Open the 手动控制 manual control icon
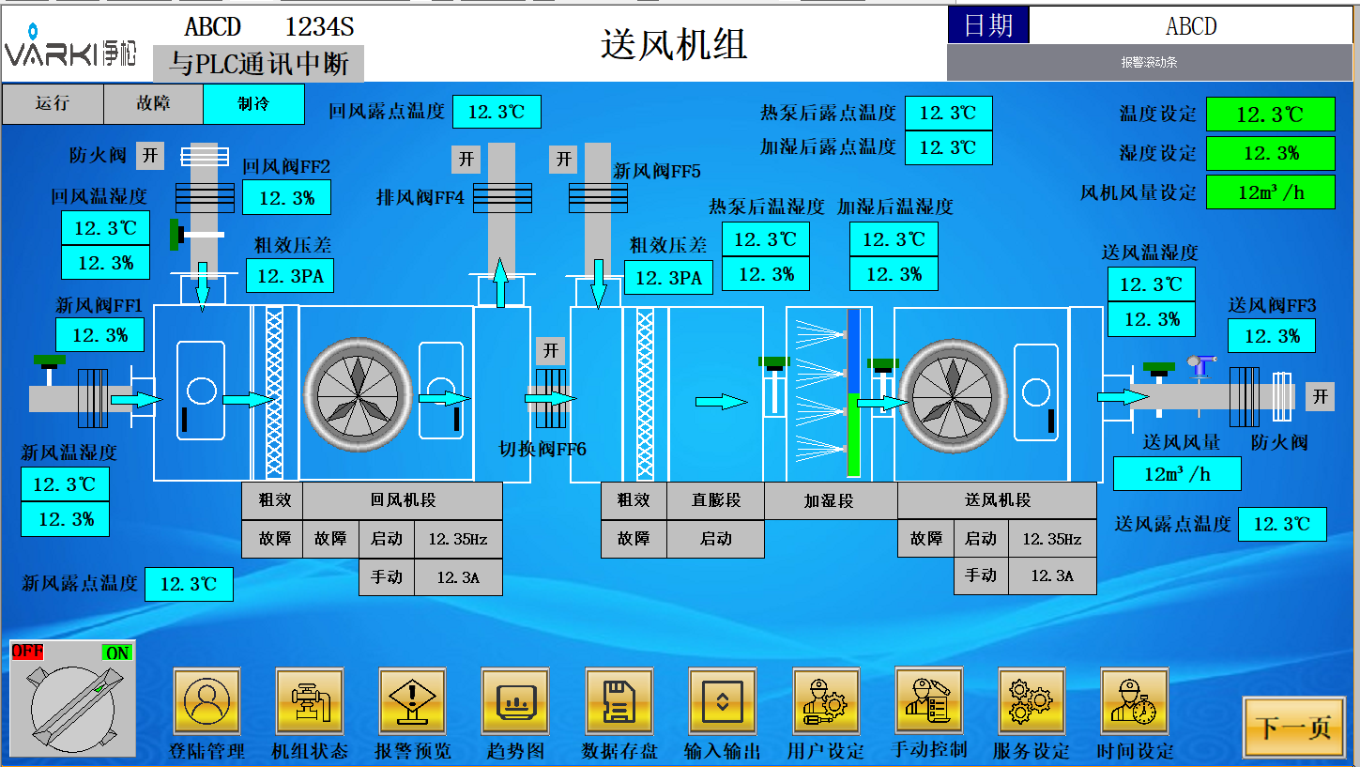 (928, 699)
